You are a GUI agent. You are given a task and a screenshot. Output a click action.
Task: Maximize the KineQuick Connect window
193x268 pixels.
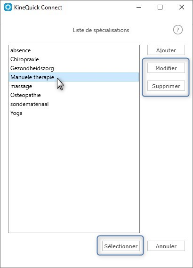tap(160, 7)
